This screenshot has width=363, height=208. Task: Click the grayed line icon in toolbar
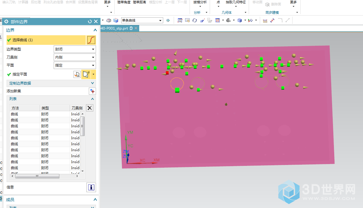point(287,21)
